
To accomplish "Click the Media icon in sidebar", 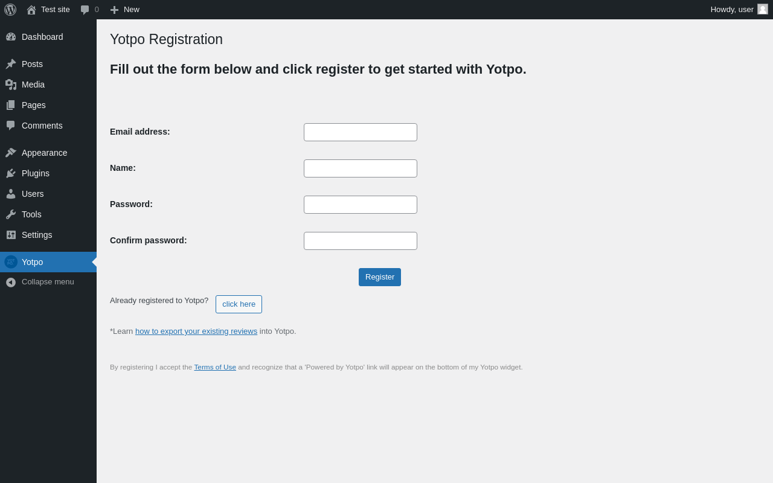I will (x=11, y=85).
